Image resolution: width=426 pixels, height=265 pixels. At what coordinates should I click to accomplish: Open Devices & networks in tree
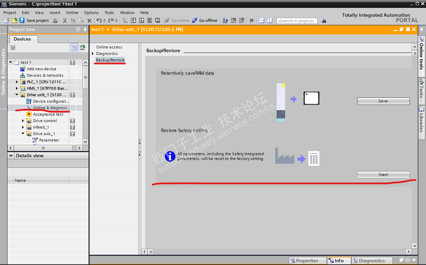click(x=45, y=75)
